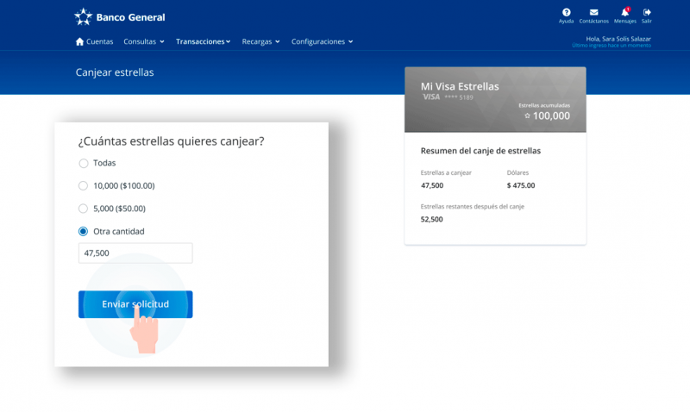Click the Cuentas home icon
690x412 pixels.
click(x=80, y=41)
